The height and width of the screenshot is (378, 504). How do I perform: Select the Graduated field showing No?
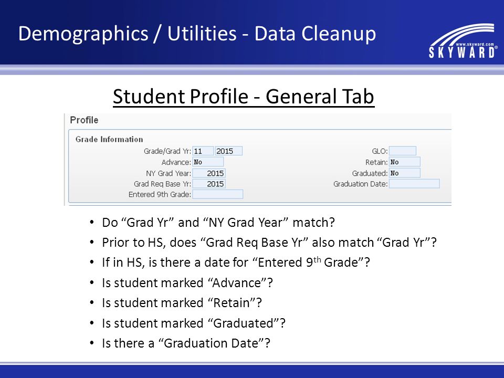(x=404, y=173)
